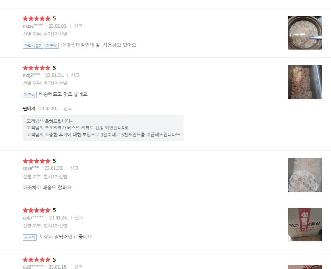Click the 한달사용기 badge on first review
The image size is (331, 269).
(x=33, y=46)
